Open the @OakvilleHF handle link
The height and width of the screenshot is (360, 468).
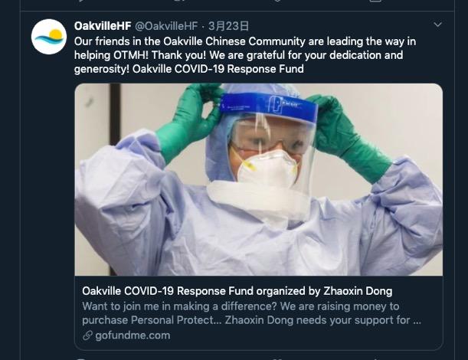click(x=166, y=26)
